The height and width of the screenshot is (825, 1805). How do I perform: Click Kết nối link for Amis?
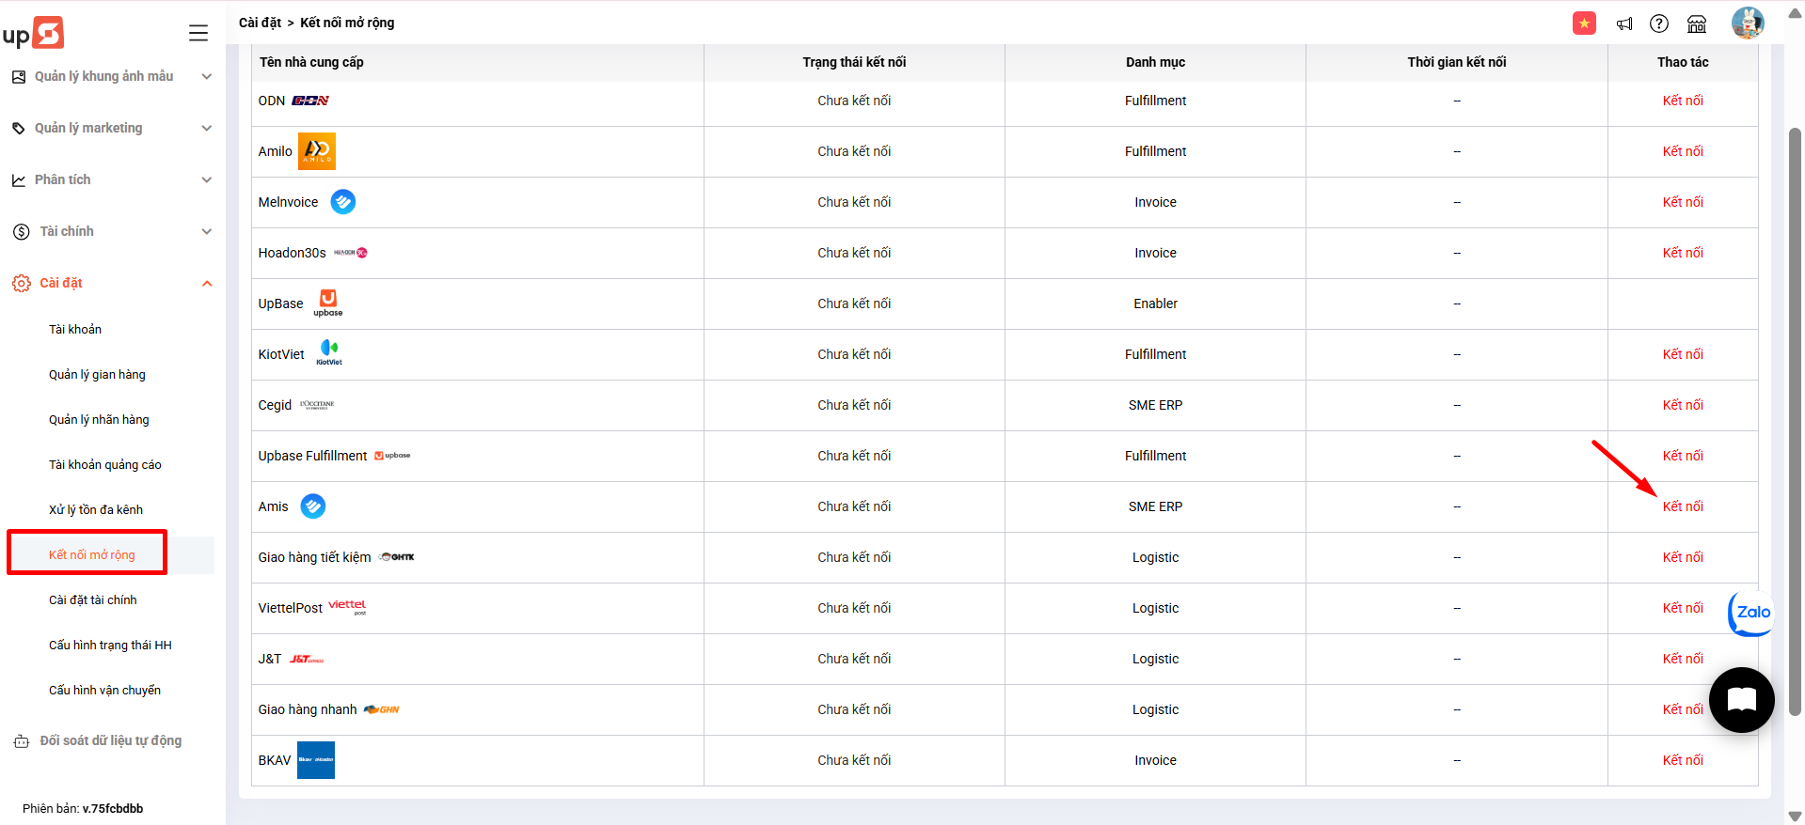(x=1682, y=506)
